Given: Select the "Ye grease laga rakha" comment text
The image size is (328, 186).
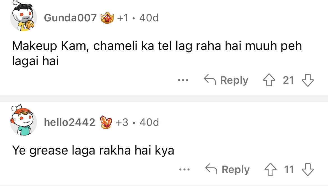Looking at the screenshot, I should (93, 151).
